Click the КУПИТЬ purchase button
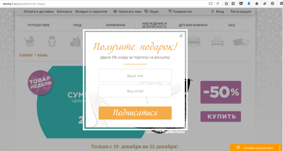283x151 pixels. coord(221,116)
